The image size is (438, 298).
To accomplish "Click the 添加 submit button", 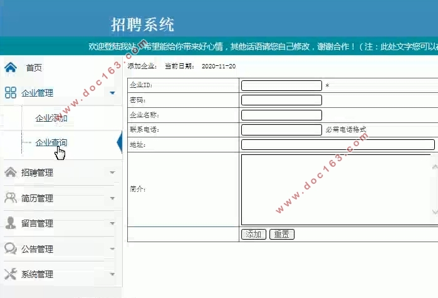I will (x=253, y=234).
